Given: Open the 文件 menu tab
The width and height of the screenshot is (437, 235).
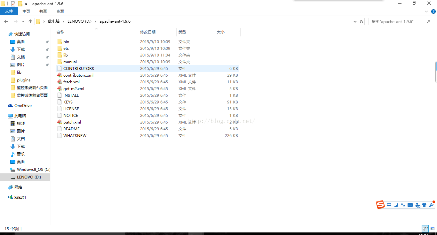Looking at the screenshot, I should [9, 11].
